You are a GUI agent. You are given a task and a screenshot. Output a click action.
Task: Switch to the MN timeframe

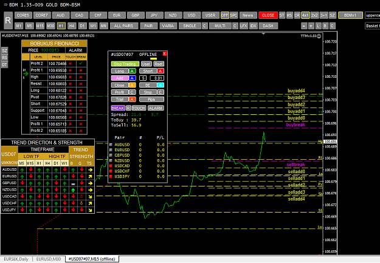click(103, 26)
